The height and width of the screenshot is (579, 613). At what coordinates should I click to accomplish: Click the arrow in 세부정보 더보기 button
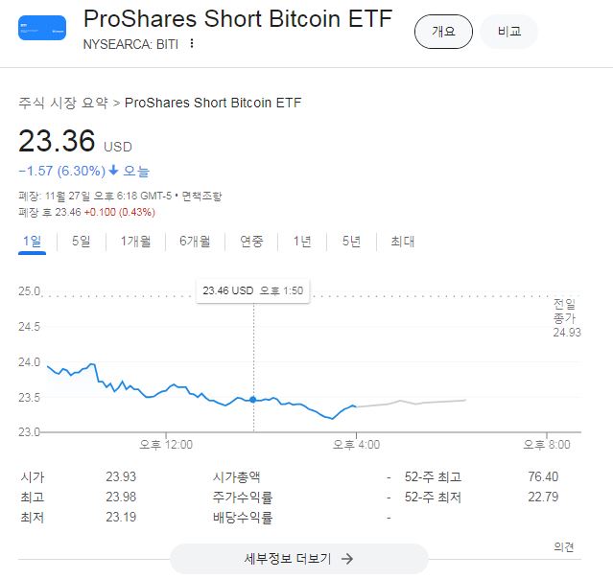[347, 558]
